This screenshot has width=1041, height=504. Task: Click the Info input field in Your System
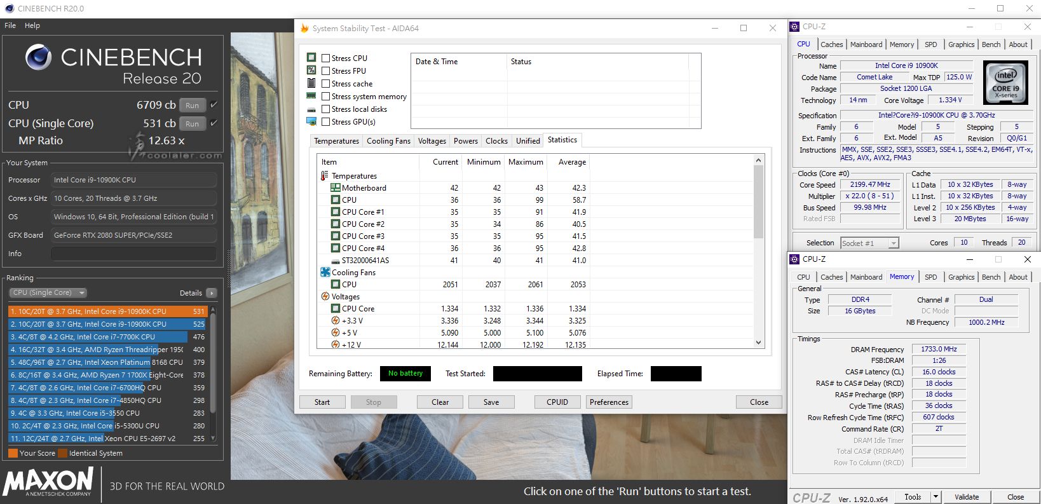(133, 254)
